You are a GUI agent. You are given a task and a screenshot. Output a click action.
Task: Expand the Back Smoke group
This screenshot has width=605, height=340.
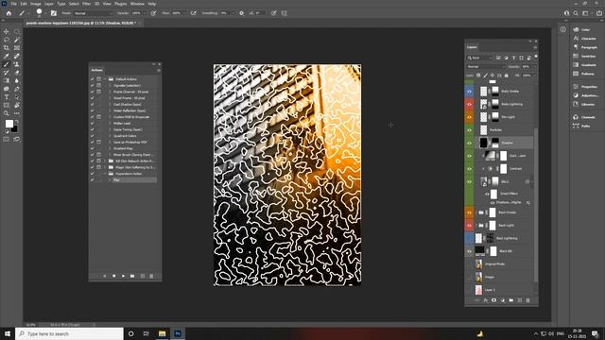476,212
